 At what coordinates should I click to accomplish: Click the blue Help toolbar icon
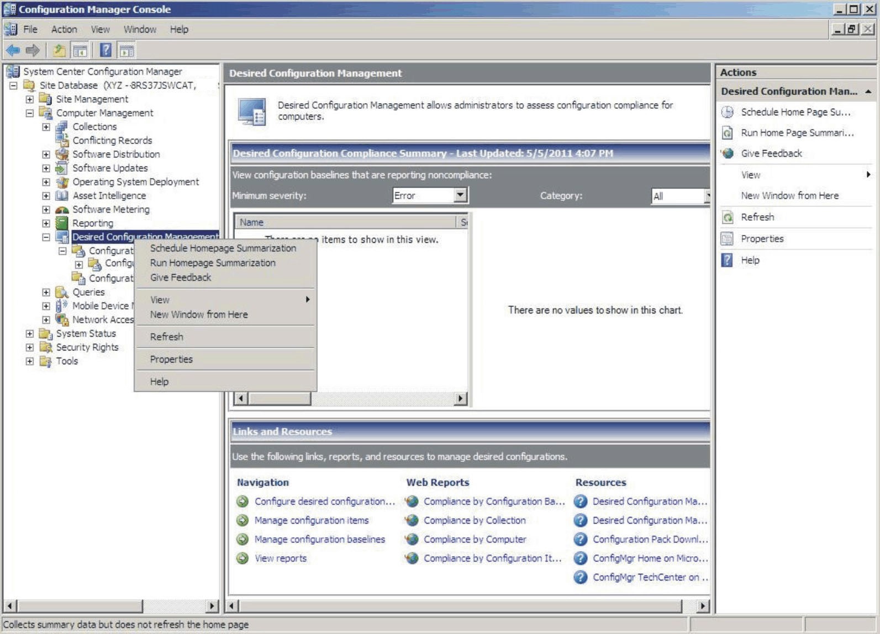[x=106, y=51]
